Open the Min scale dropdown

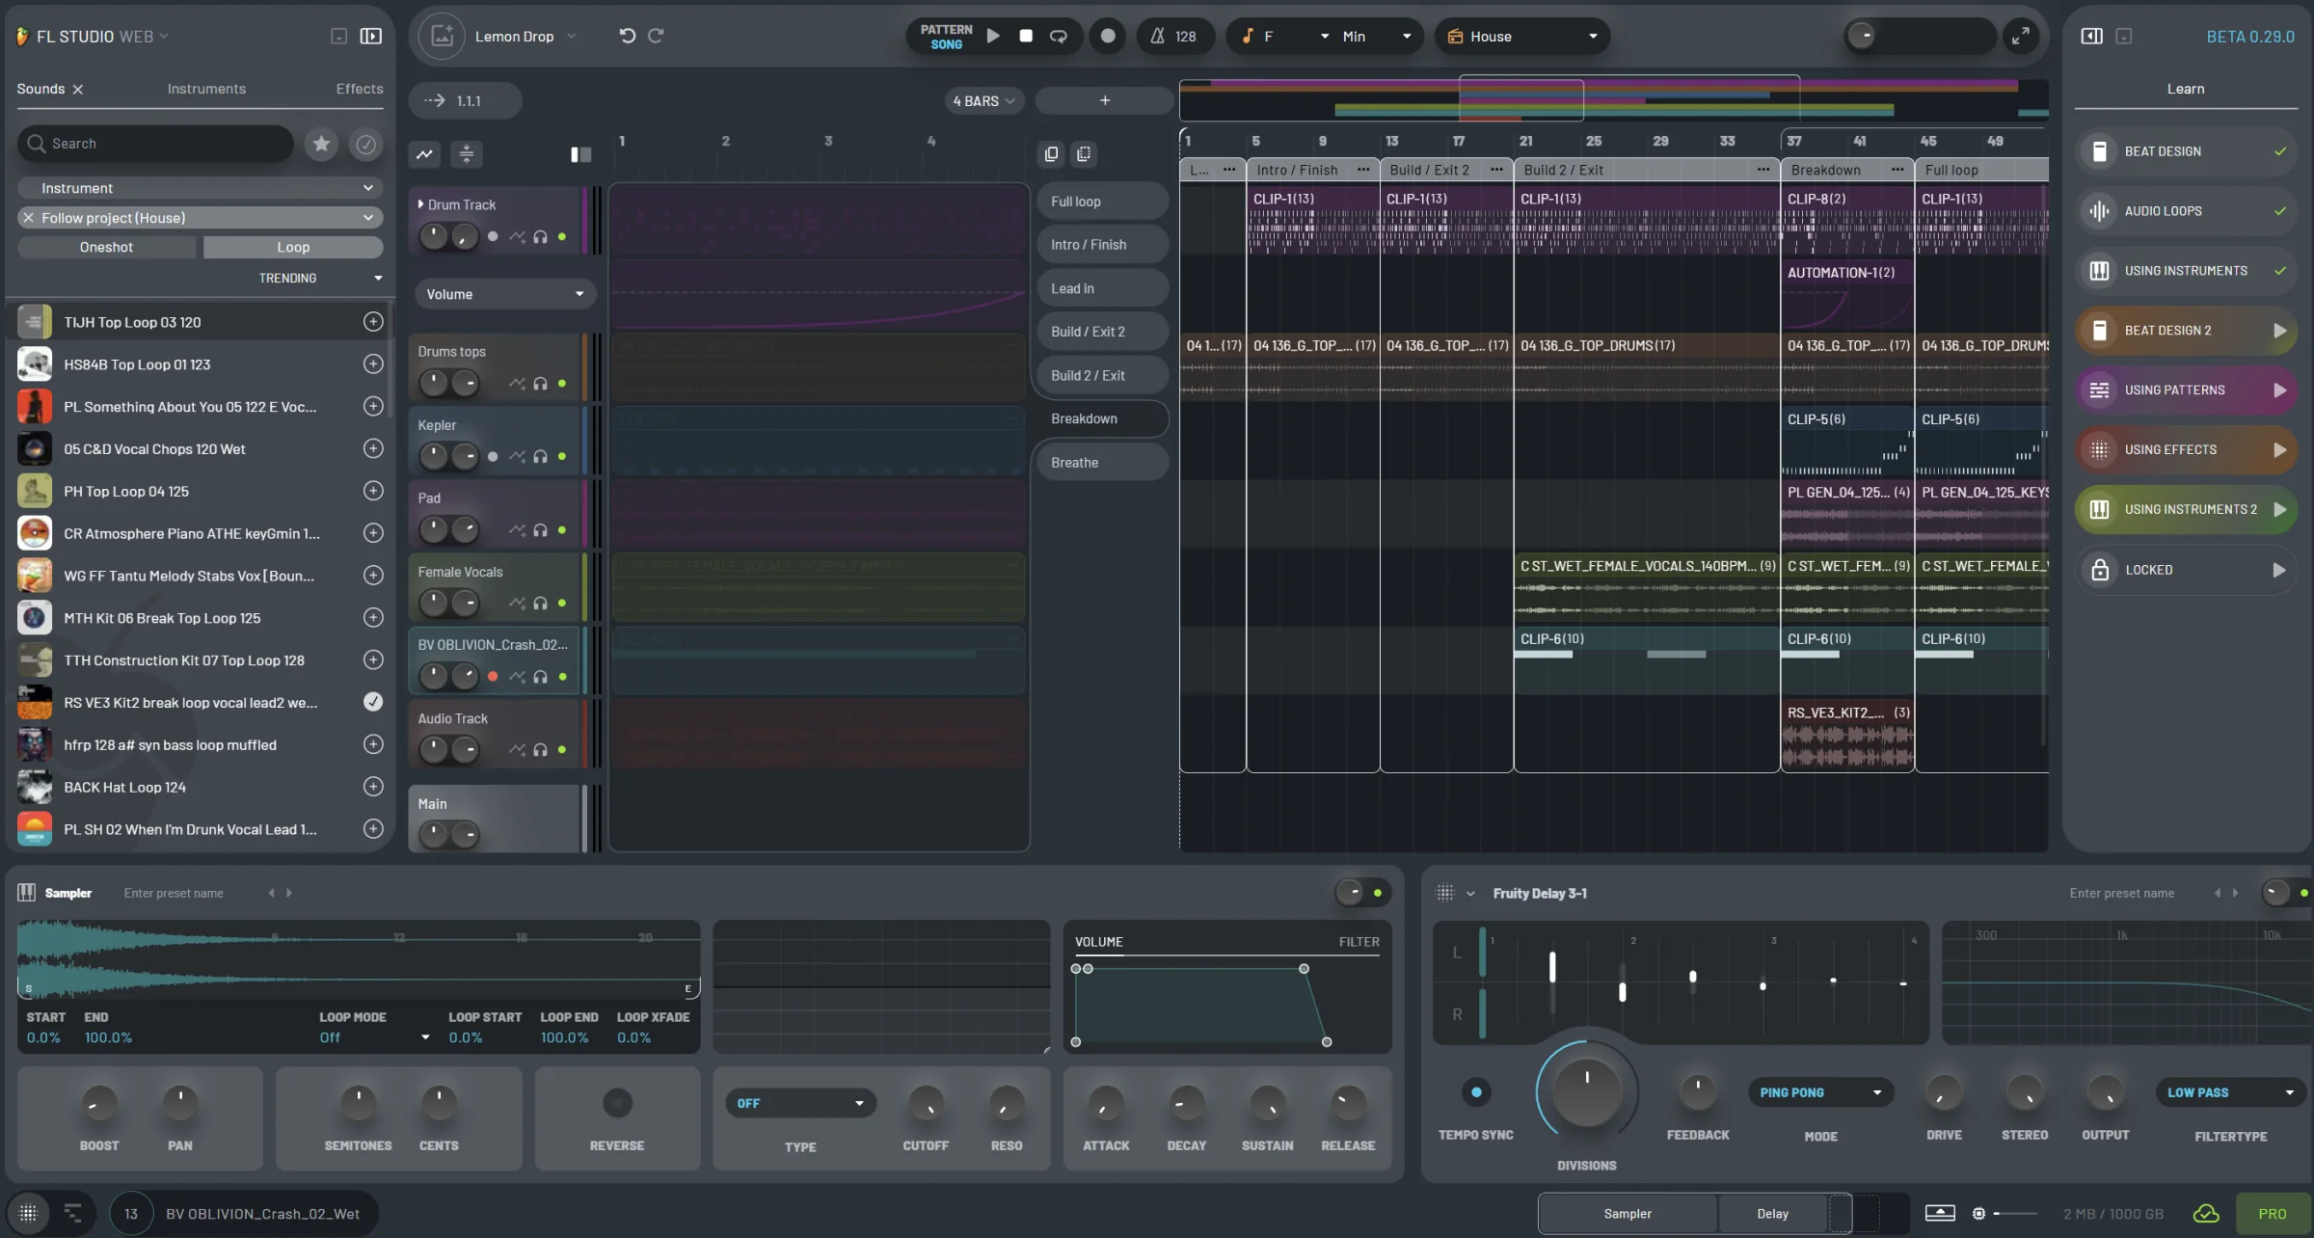tap(1379, 36)
